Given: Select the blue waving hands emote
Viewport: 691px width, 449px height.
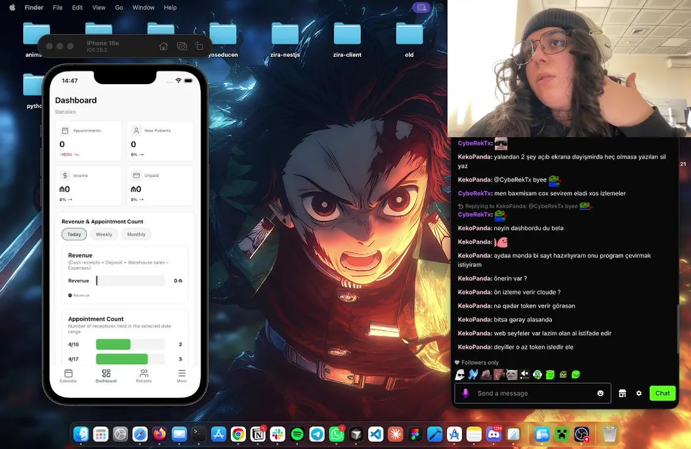Looking at the screenshot, I should pos(473,374).
